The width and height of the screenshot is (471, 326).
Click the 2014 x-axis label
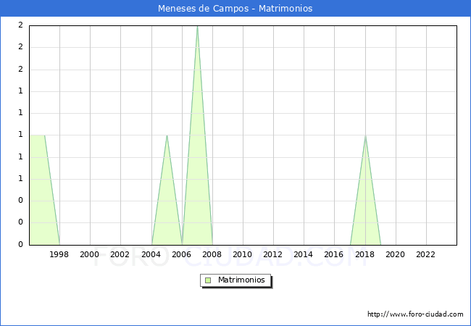coord(303,254)
